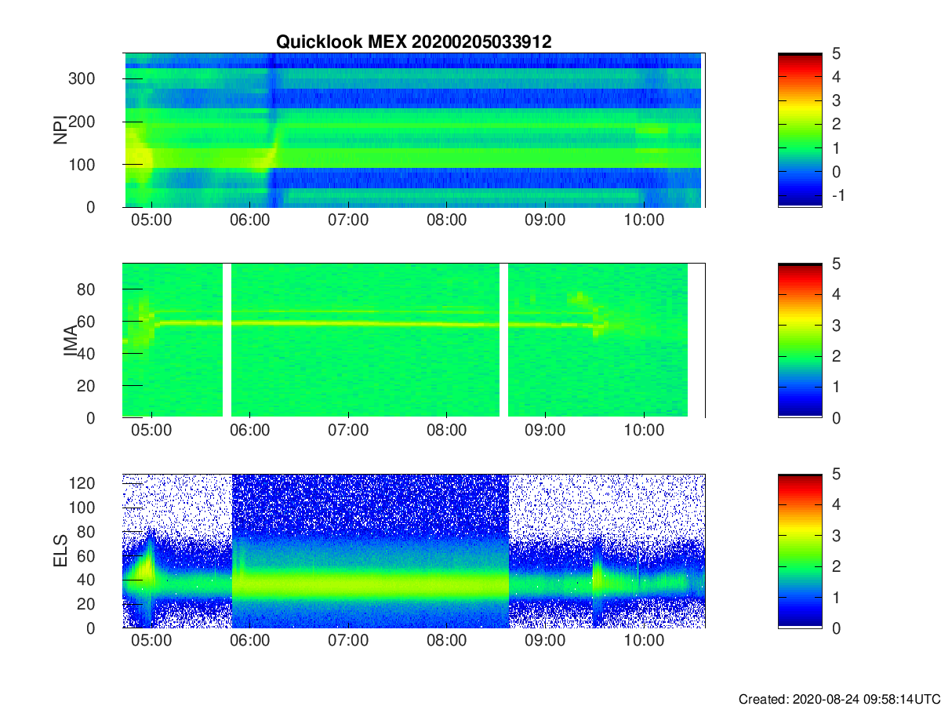941x706 pixels.
Task: Click inside the NPI spectrogram plot
Action: click(413, 130)
